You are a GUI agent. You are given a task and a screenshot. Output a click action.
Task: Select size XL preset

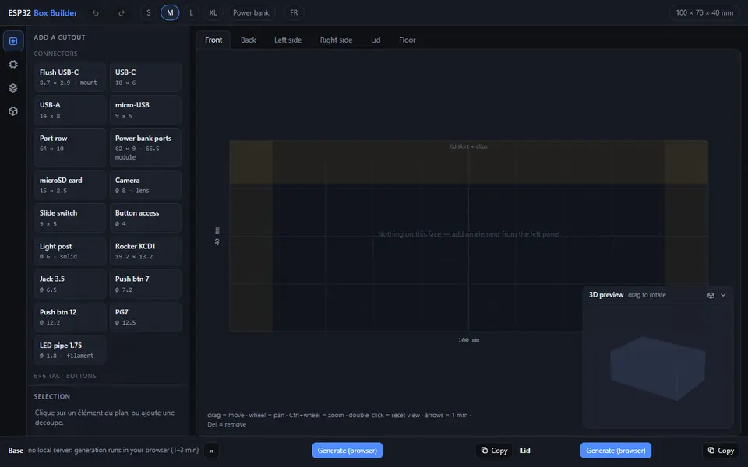pyautogui.click(x=213, y=13)
